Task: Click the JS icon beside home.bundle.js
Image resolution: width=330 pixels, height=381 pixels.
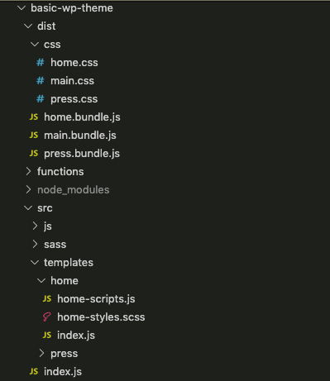Action: (x=34, y=117)
